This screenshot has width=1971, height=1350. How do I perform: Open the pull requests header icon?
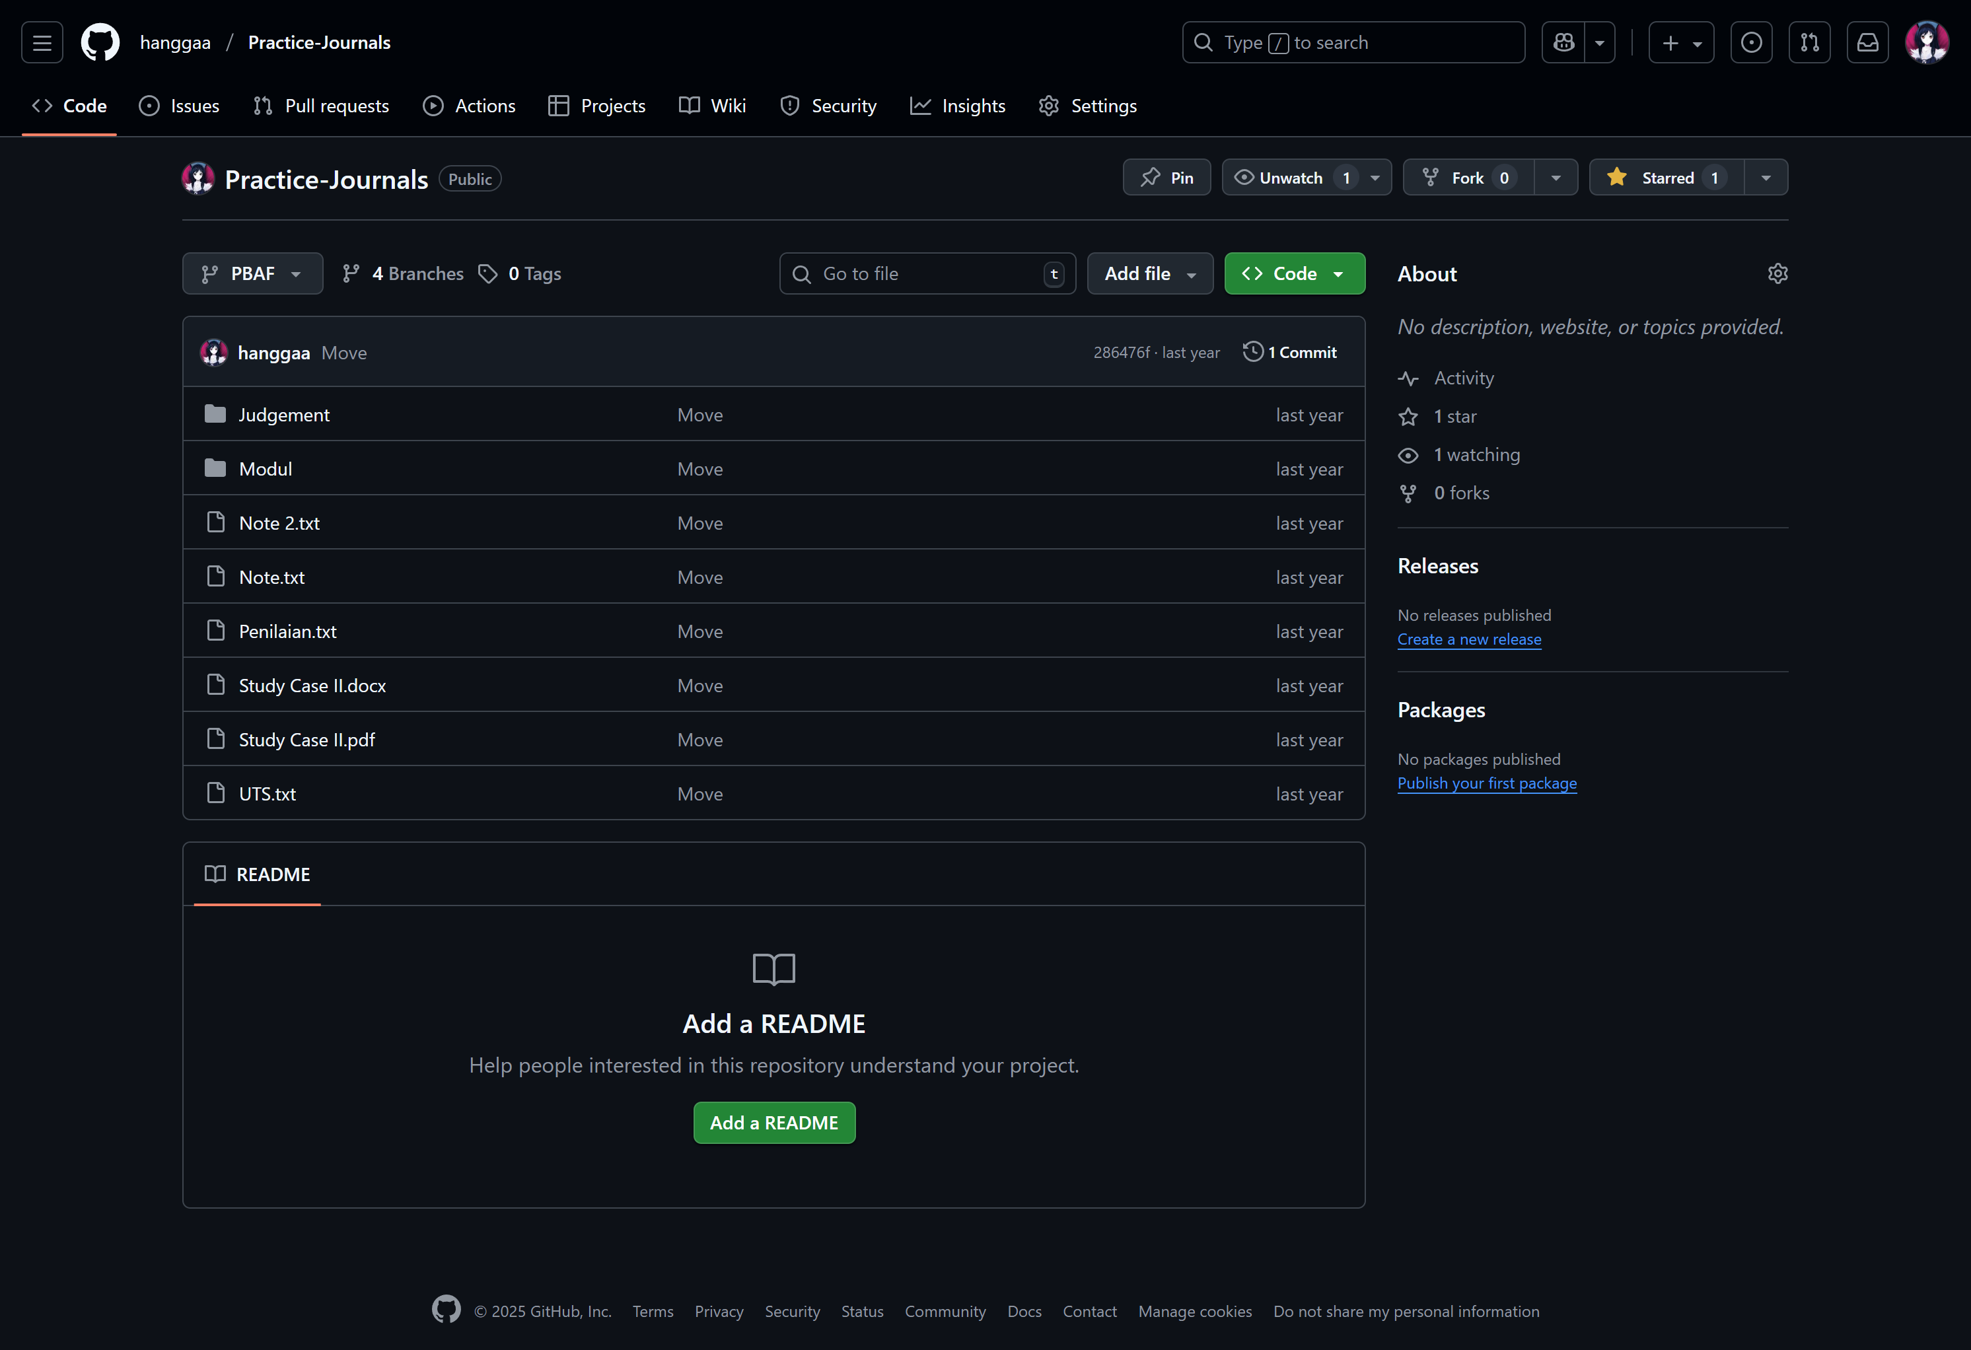[x=1809, y=42]
